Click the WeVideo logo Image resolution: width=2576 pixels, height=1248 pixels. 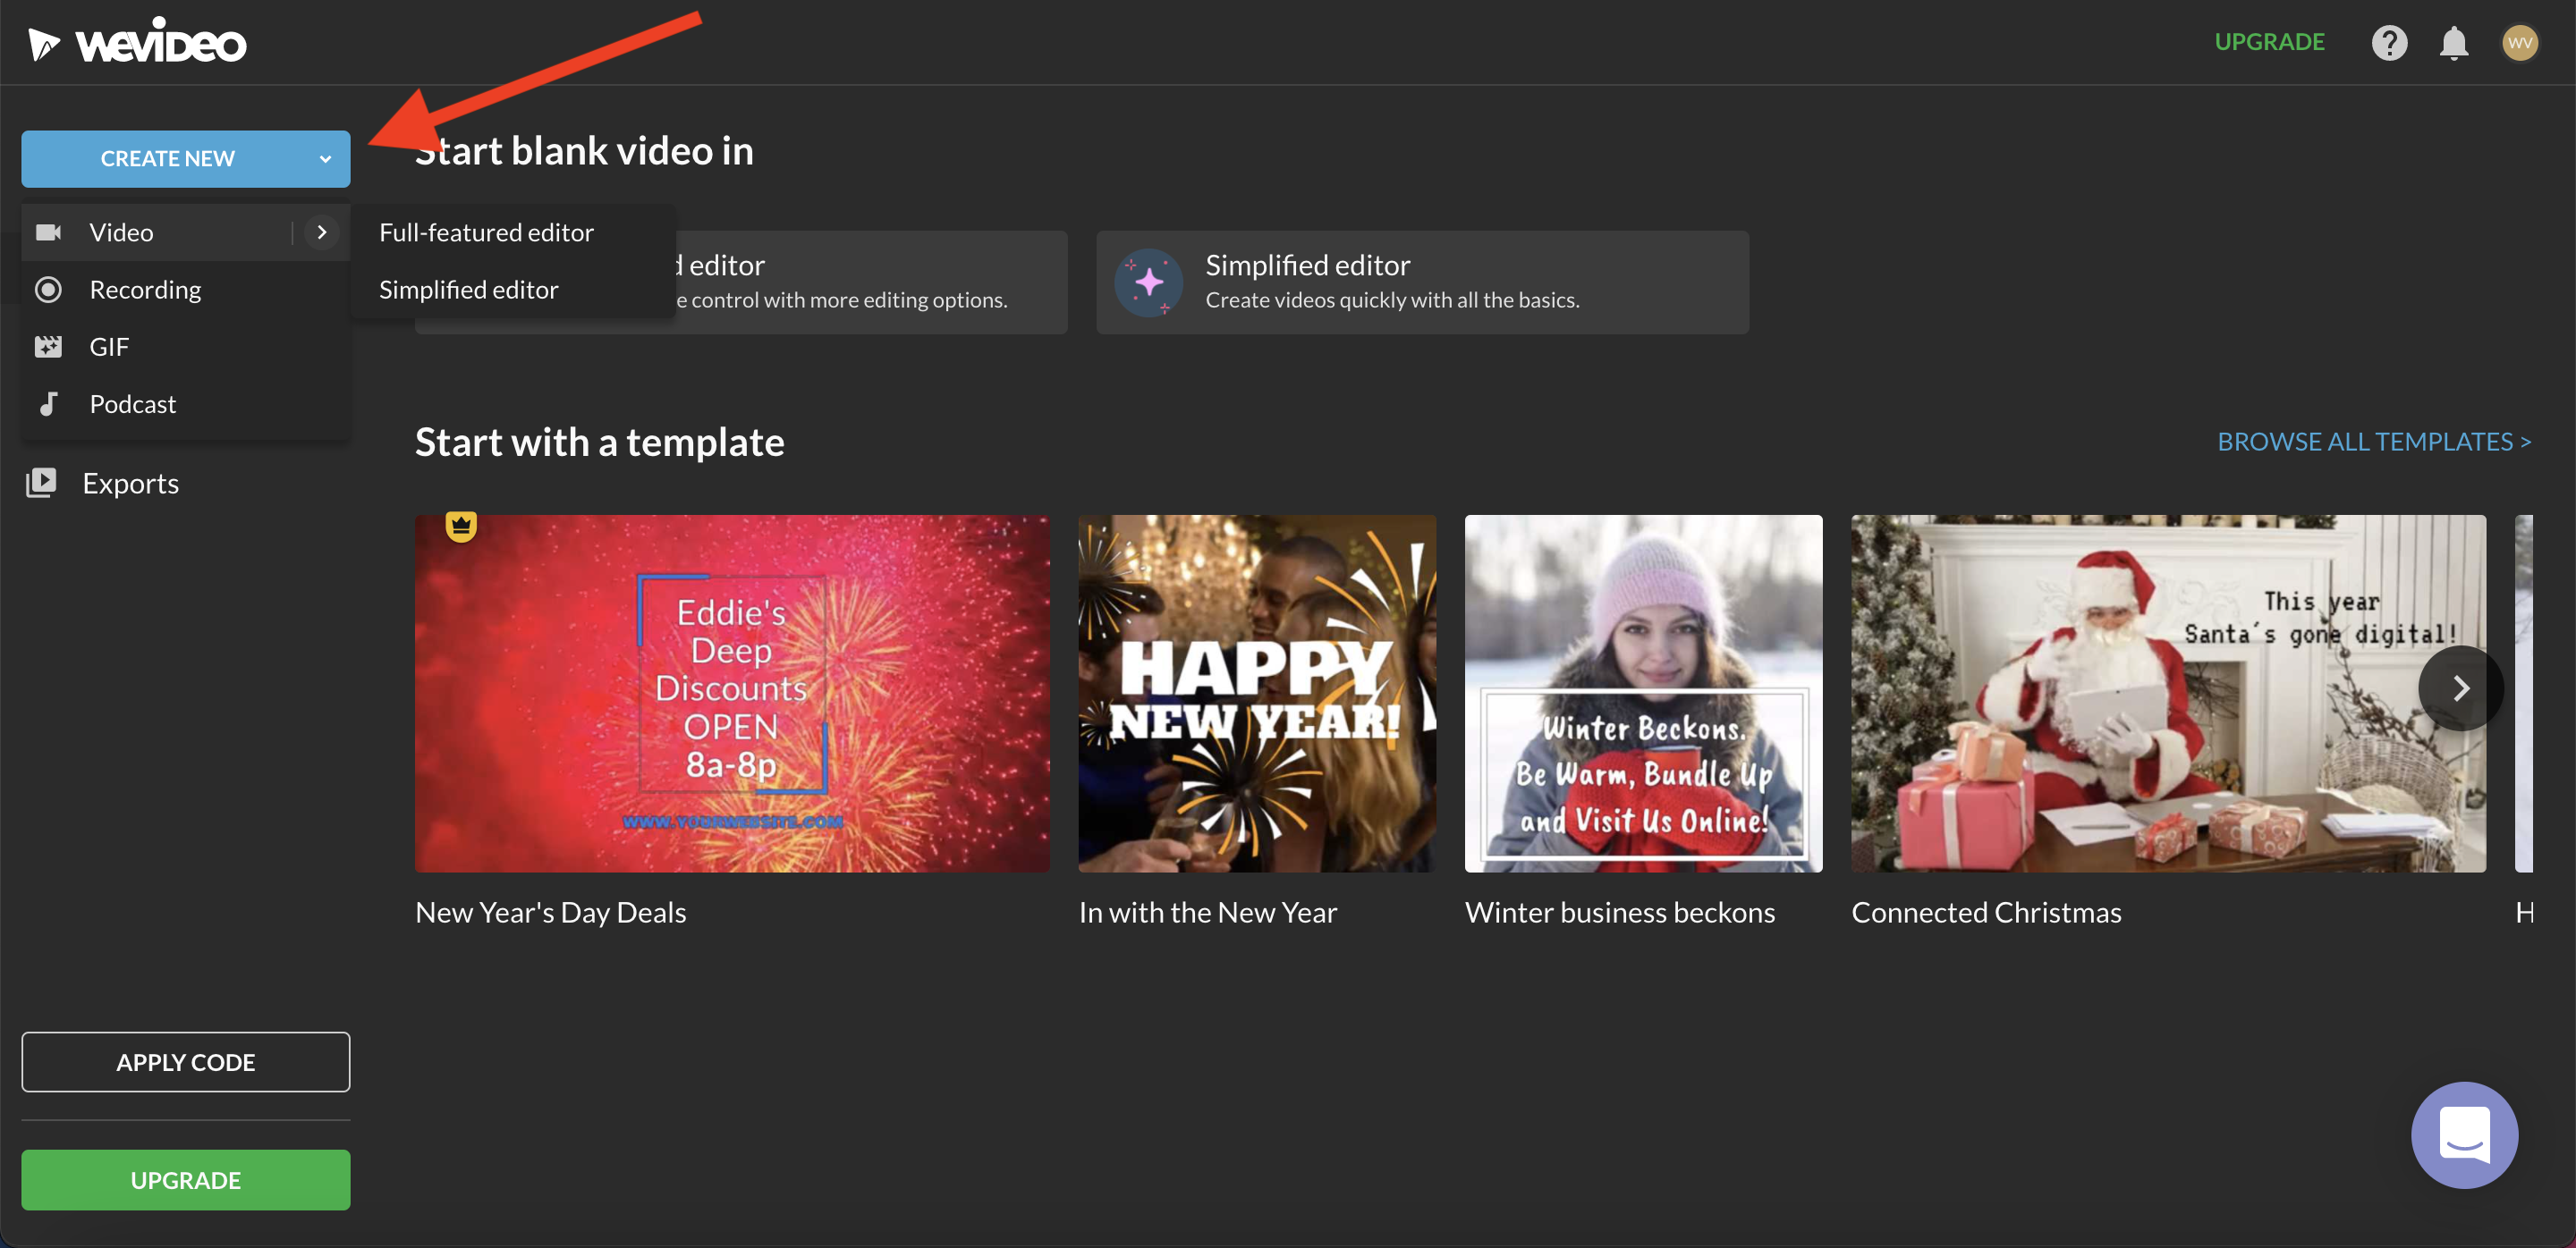137,42
